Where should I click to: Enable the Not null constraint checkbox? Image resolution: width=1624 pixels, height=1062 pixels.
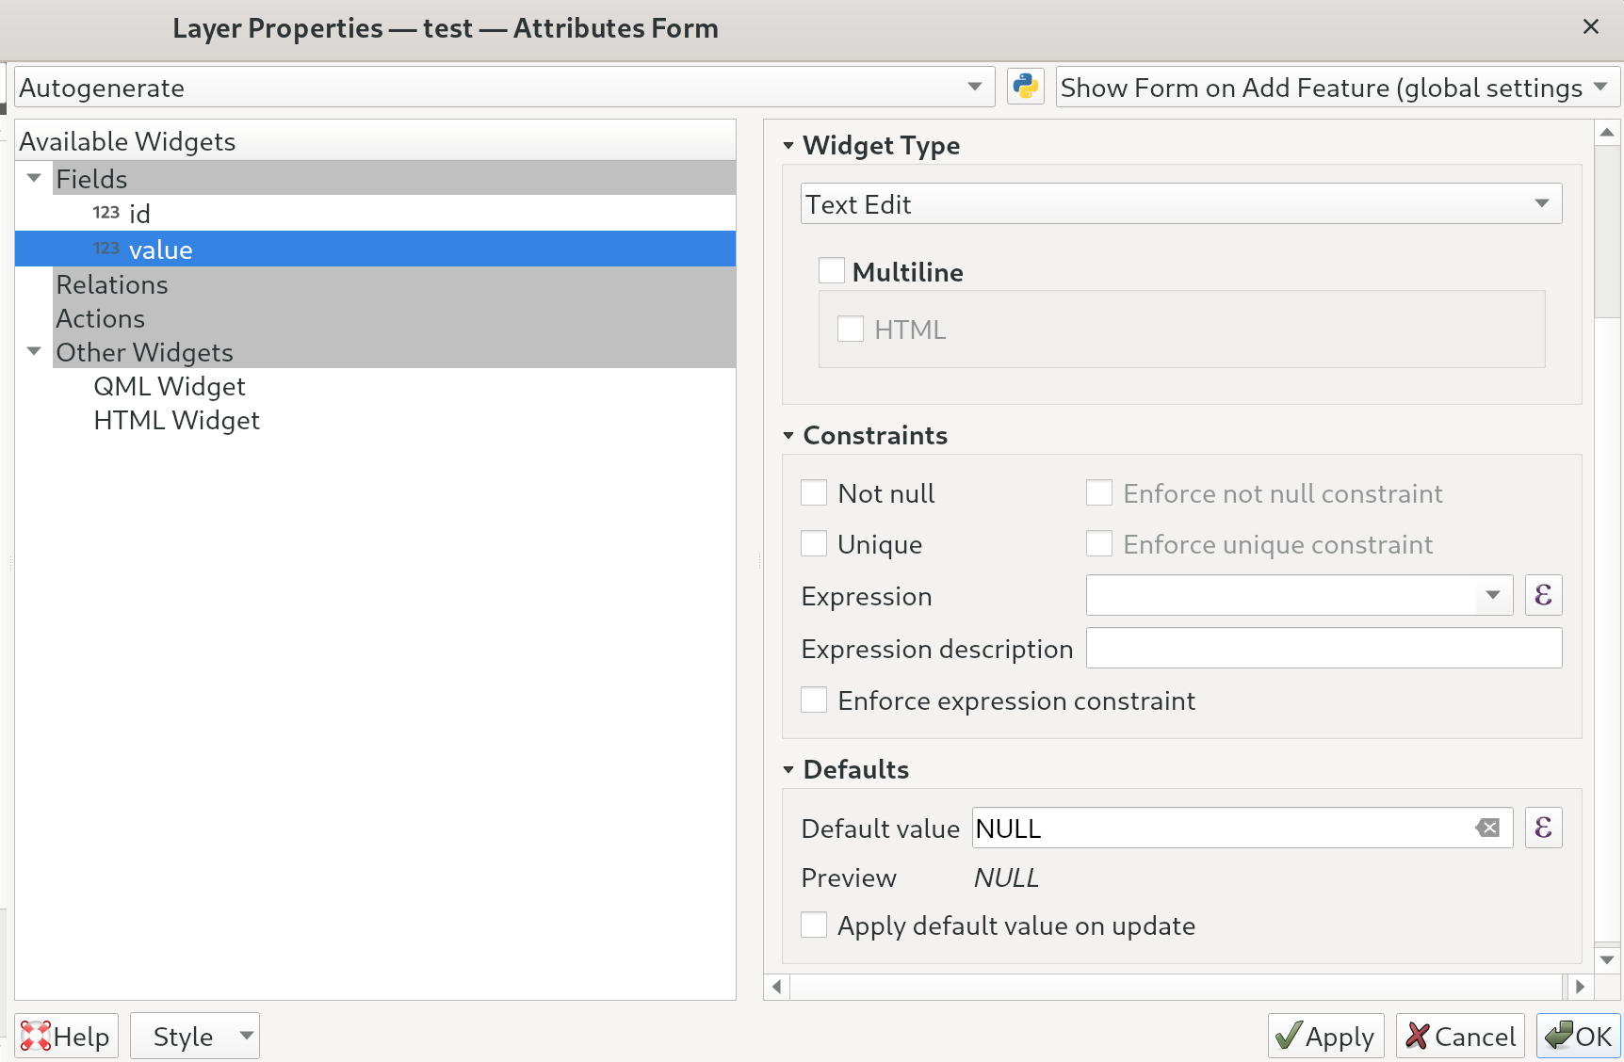pos(813,492)
